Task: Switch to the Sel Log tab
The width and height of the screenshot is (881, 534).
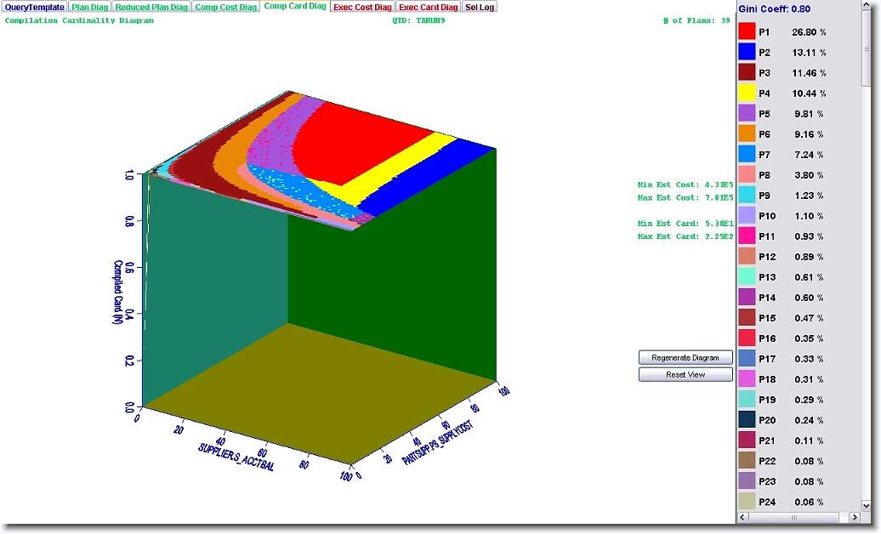Action: click(480, 7)
